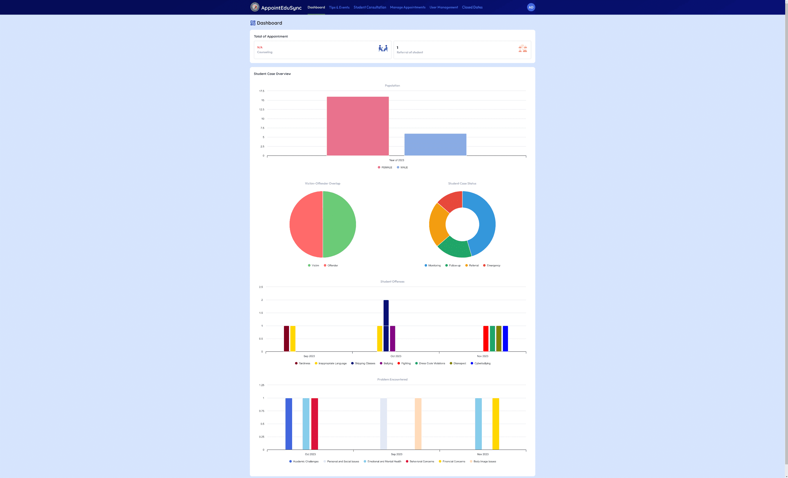Viewport: 788px width, 478px height.
Task: Toggle Emotional and Mental Health legend
Action: click(382, 461)
